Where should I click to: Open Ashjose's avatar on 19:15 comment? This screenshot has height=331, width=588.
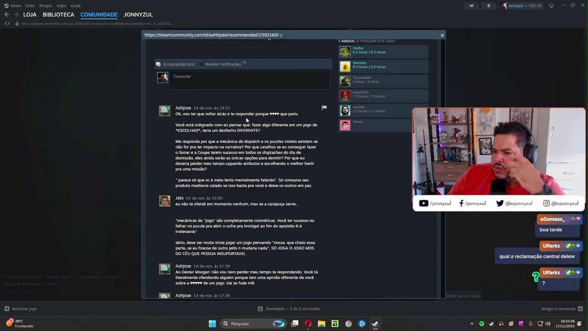164,111
